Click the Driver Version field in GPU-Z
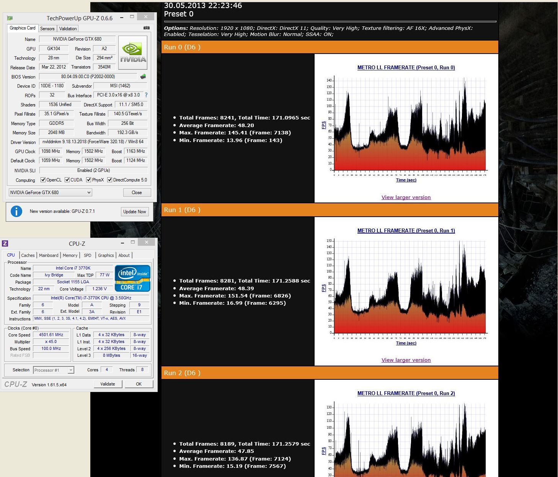This screenshot has height=477, width=558. coord(93,142)
